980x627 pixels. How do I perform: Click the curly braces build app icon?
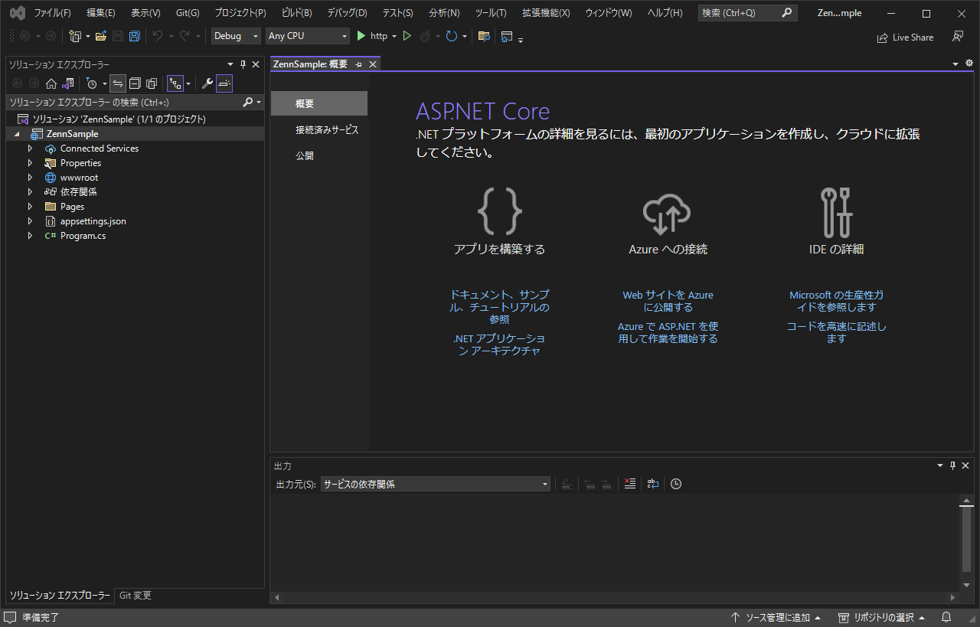pyautogui.click(x=499, y=211)
